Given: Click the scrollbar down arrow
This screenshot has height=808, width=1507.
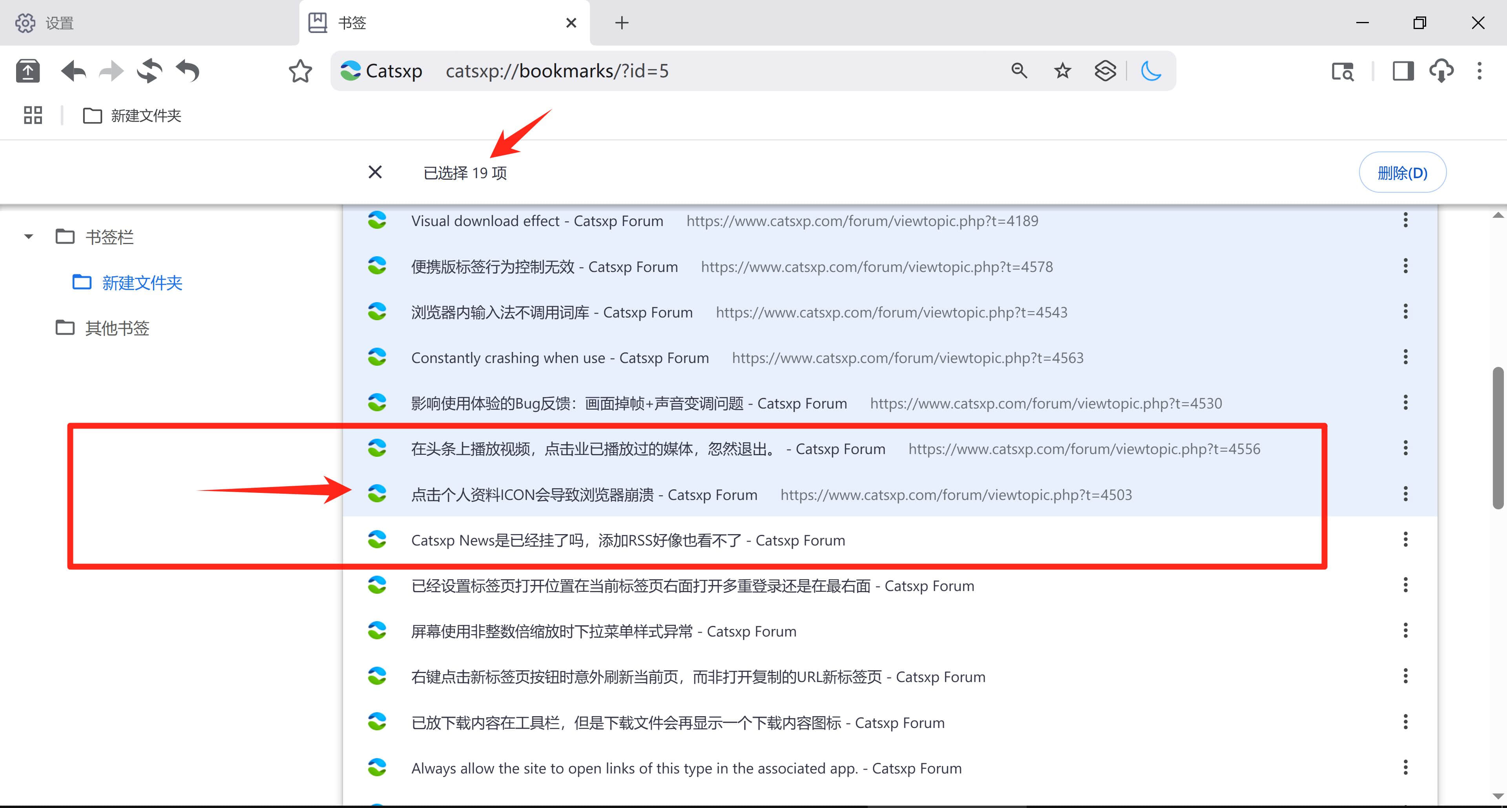Looking at the screenshot, I should coord(1498,796).
